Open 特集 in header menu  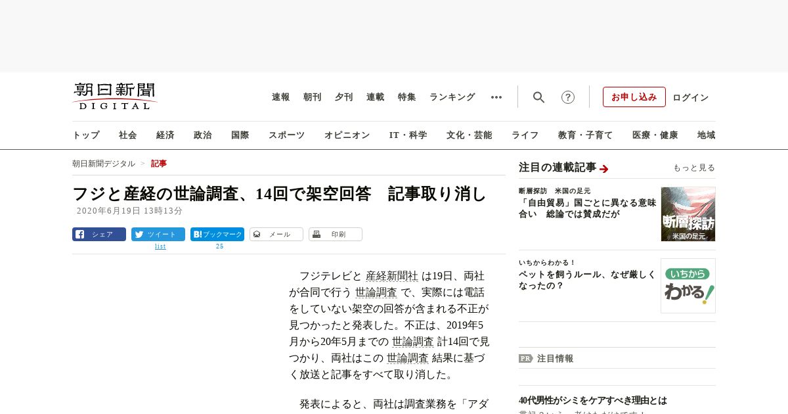[x=407, y=97]
